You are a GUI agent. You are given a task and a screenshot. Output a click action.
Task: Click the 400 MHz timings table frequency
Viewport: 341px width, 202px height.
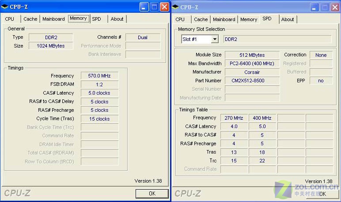pyautogui.click(x=262, y=118)
